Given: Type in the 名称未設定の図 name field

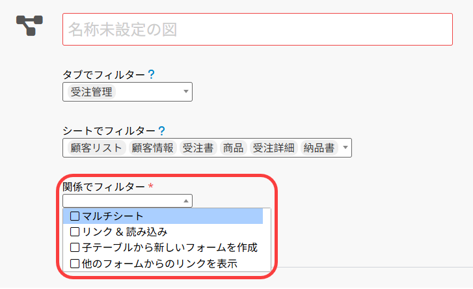Looking at the screenshot, I should click(257, 29).
